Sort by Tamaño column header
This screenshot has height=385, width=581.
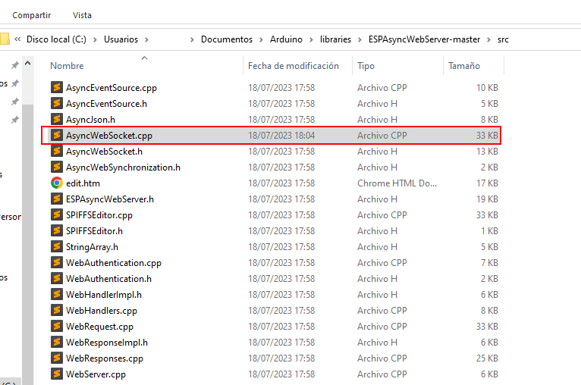coord(464,66)
